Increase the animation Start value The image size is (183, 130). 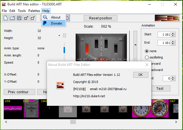pyautogui.click(x=173, y=33)
